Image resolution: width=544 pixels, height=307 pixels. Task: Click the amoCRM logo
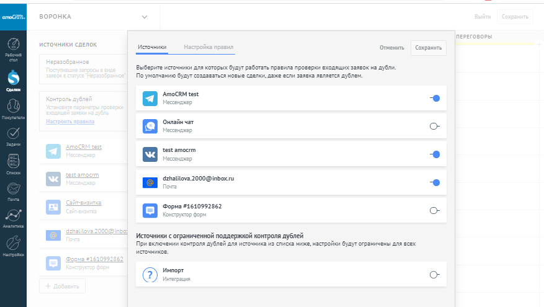coord(13,17)
